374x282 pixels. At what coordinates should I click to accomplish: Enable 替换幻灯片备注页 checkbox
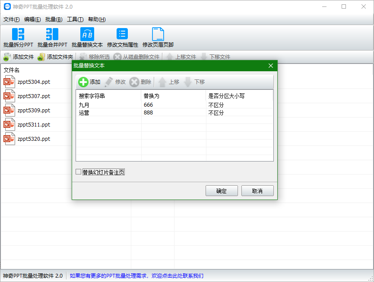coord(79,172)
